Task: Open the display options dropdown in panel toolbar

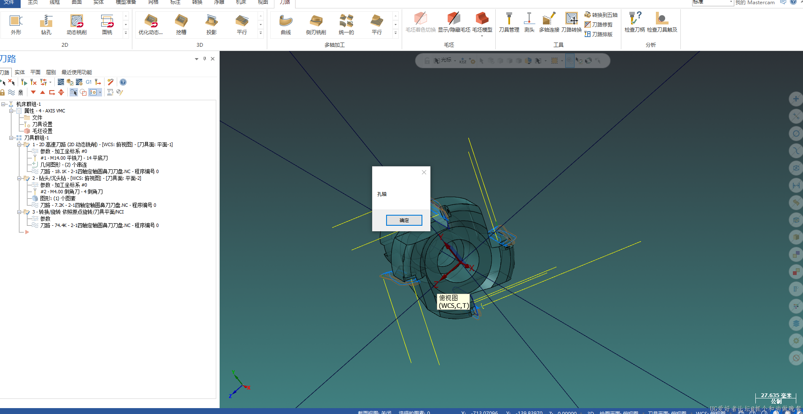Action: [100, 92]
